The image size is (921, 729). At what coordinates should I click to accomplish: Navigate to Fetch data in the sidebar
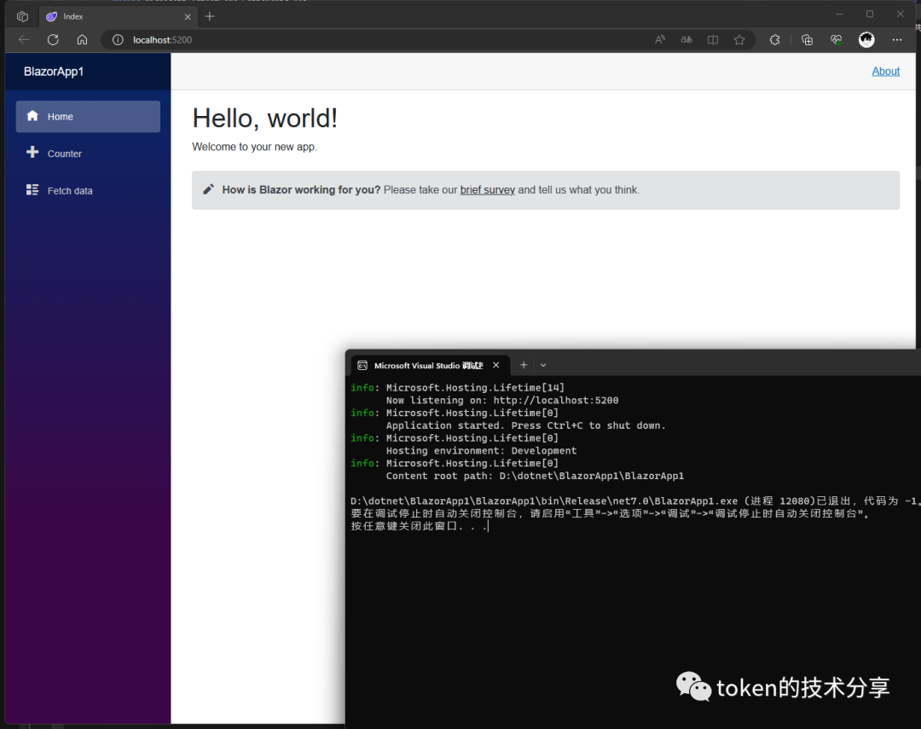88,190
